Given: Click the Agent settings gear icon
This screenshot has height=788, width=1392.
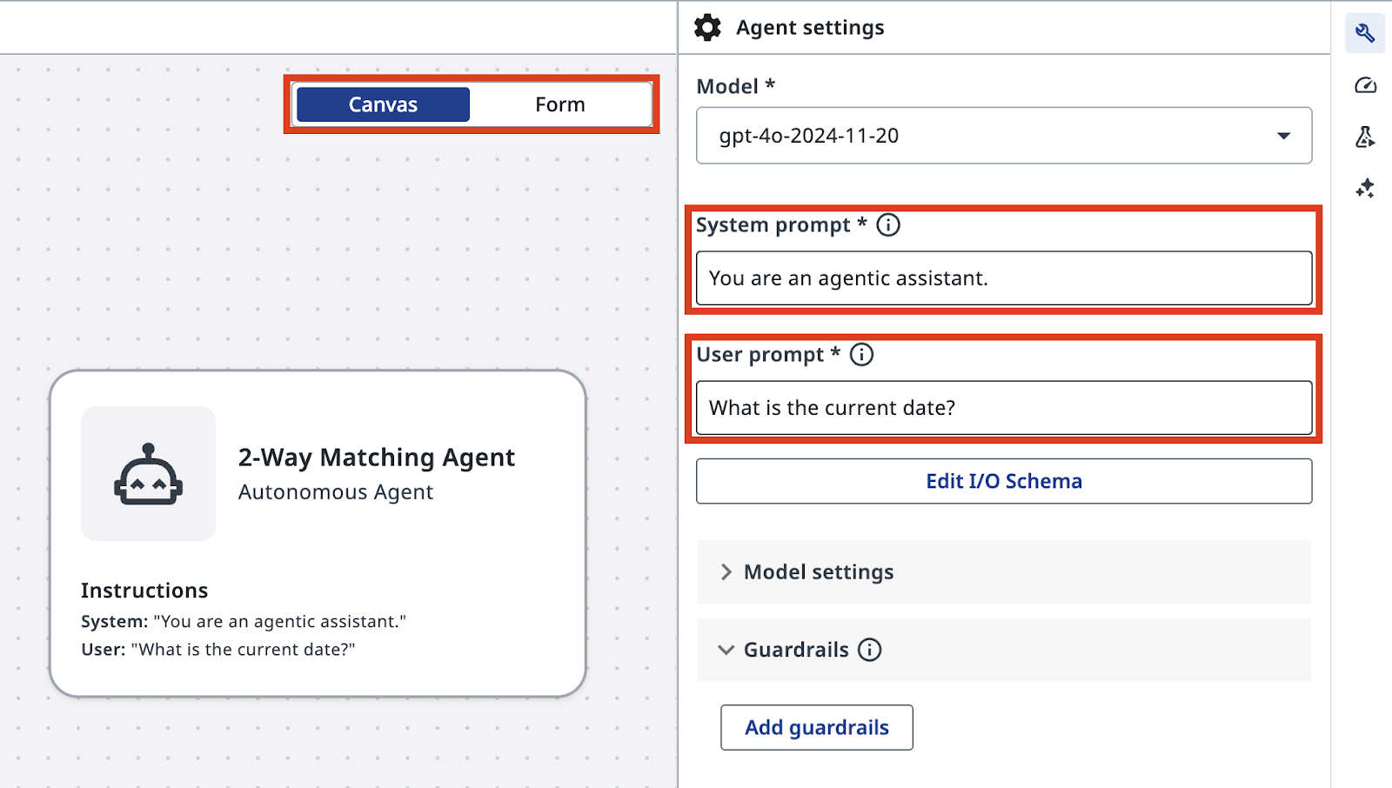Looking at the screenshot, I should pos(707,28).
